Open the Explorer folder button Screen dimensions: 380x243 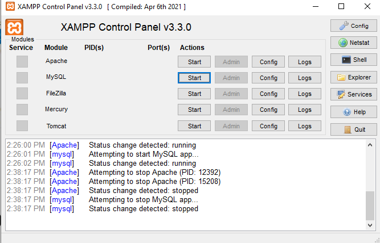tap(353, 77)
